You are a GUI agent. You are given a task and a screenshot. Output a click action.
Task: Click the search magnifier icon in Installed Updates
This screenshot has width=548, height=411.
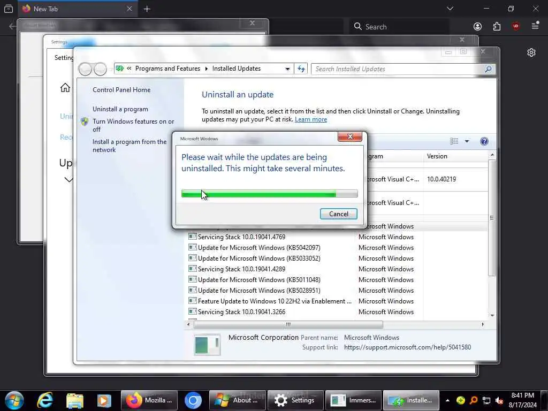(x=488, y=69)
